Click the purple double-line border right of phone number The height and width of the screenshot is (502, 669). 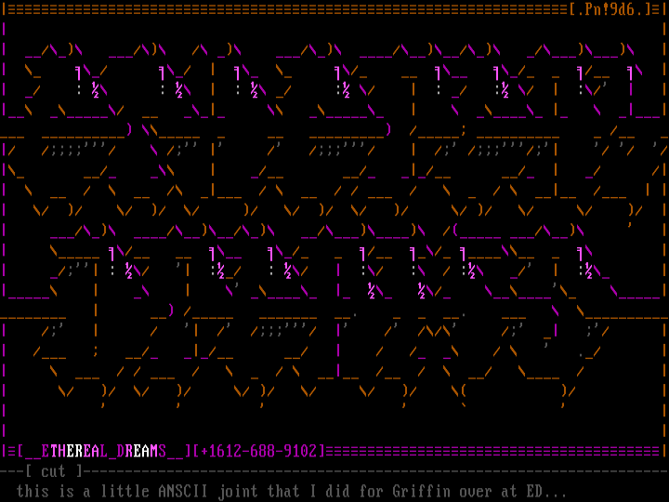pos(492,451)
